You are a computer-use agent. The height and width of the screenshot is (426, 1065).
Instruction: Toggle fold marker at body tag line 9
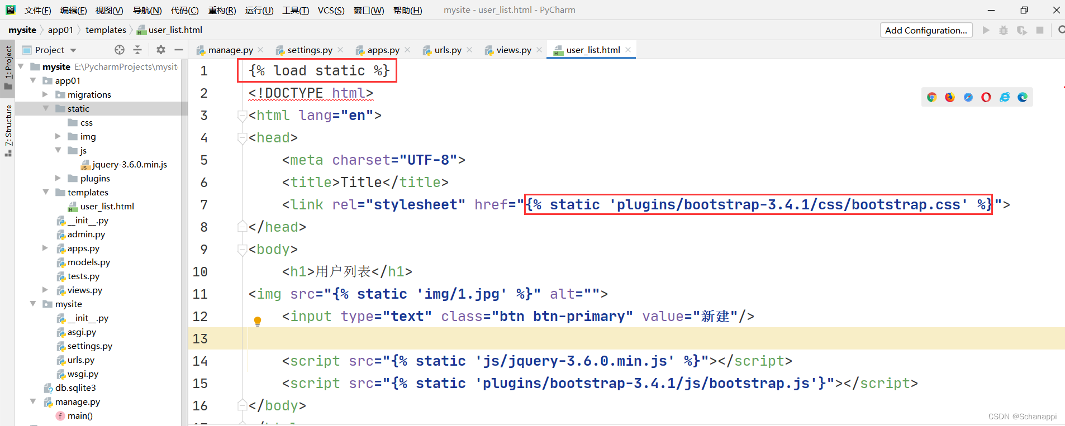[x=242, y=250]
